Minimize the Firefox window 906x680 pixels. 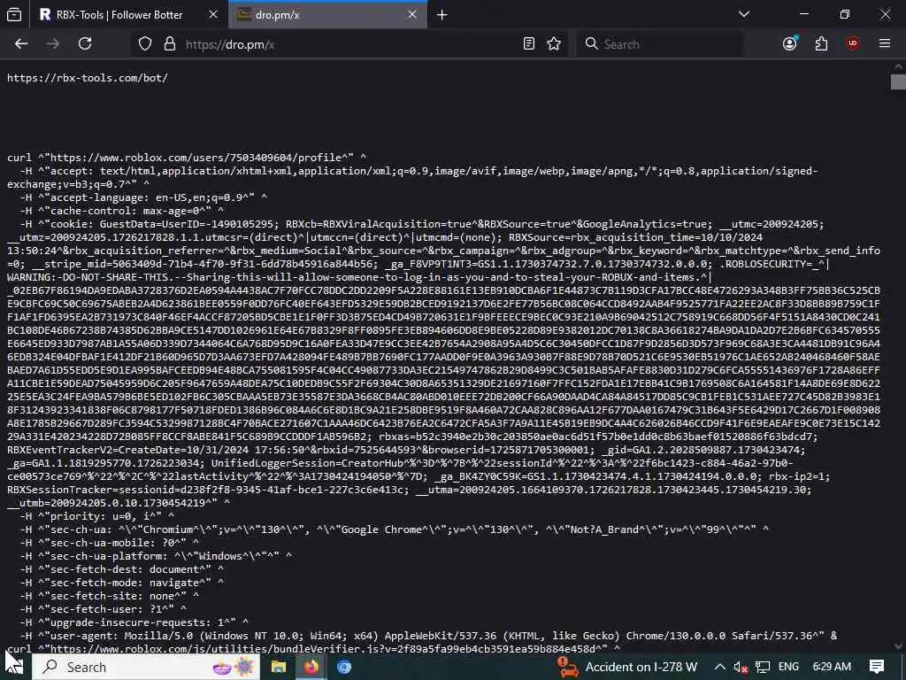(x=804, y=14)
